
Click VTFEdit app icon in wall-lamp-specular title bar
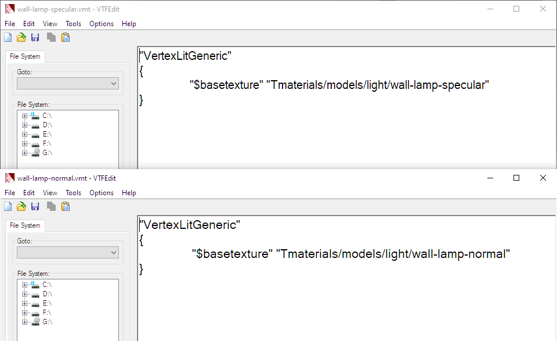10,9
